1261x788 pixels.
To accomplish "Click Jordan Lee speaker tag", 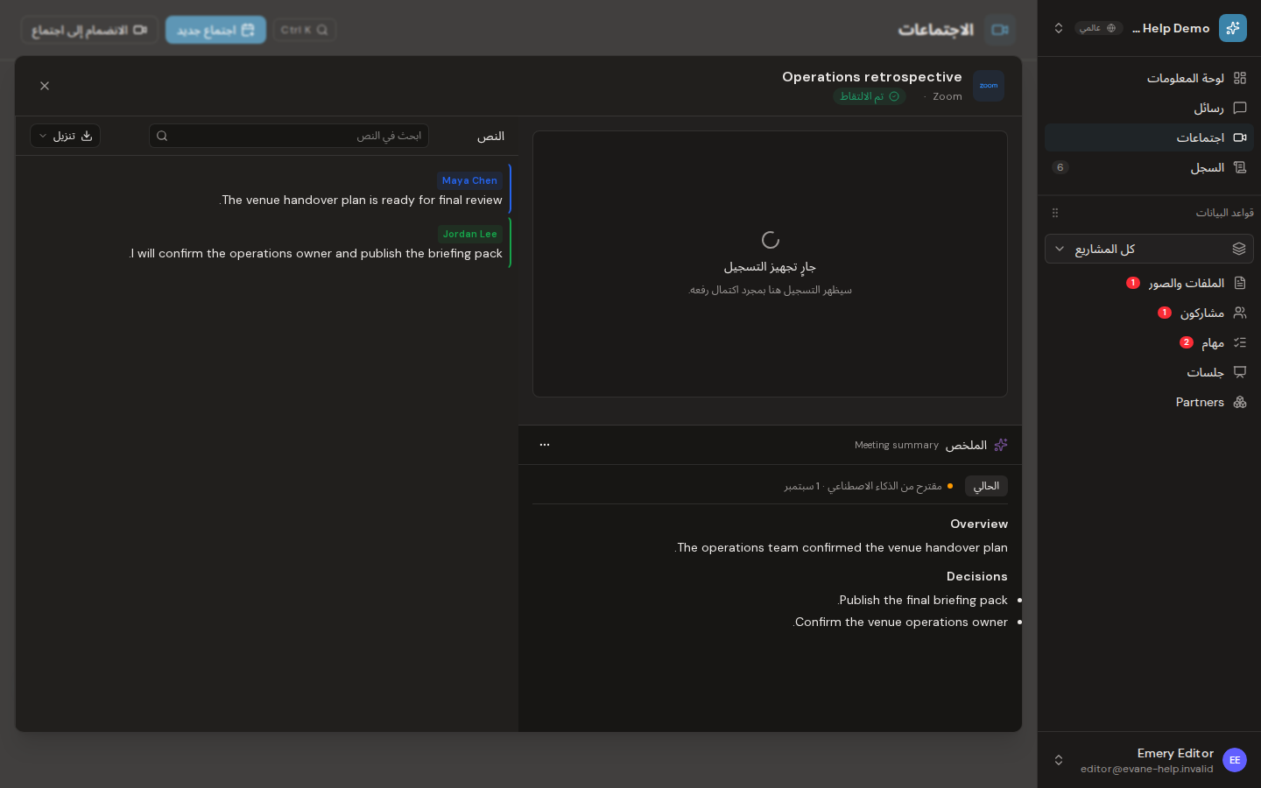I will 469,234.
